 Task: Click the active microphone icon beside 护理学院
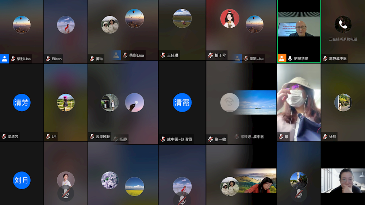(290, 58)
